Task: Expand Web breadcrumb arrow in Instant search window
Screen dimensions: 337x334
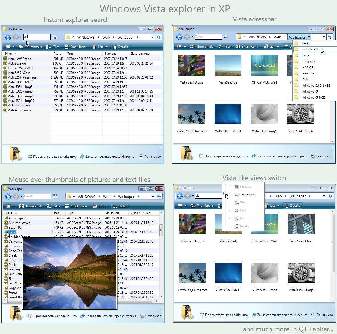Action: coord(113,37)
